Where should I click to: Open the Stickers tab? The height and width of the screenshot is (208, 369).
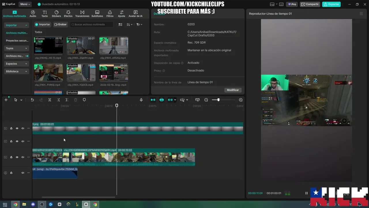[x=57, y=14]
